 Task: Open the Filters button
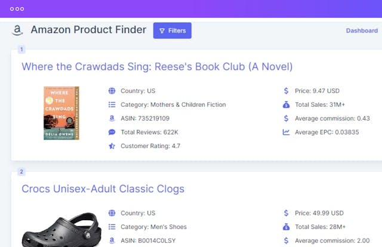point(172,30)
